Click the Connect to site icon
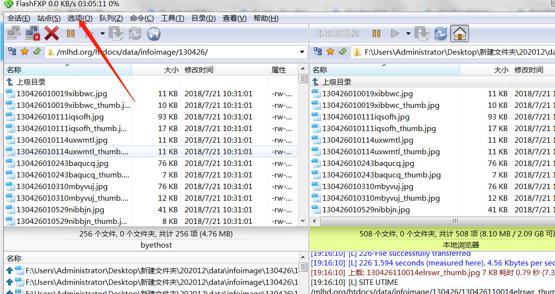Viewport: 555px width, 294px height. pyautogui.click(x=14, y=33)
